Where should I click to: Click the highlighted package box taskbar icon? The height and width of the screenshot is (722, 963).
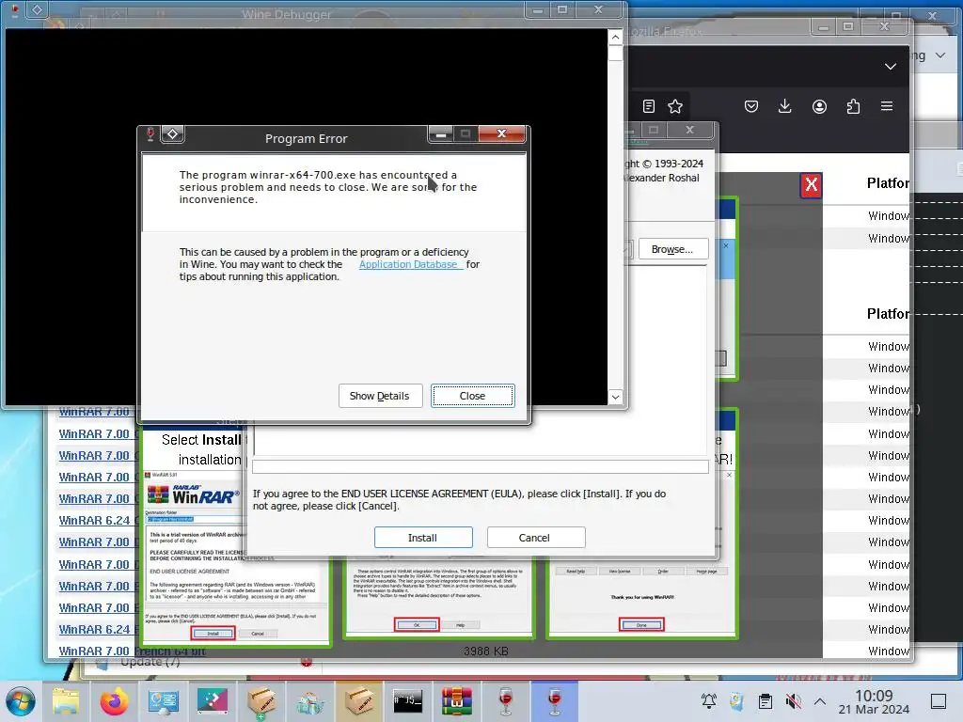[x=359, y=701]
